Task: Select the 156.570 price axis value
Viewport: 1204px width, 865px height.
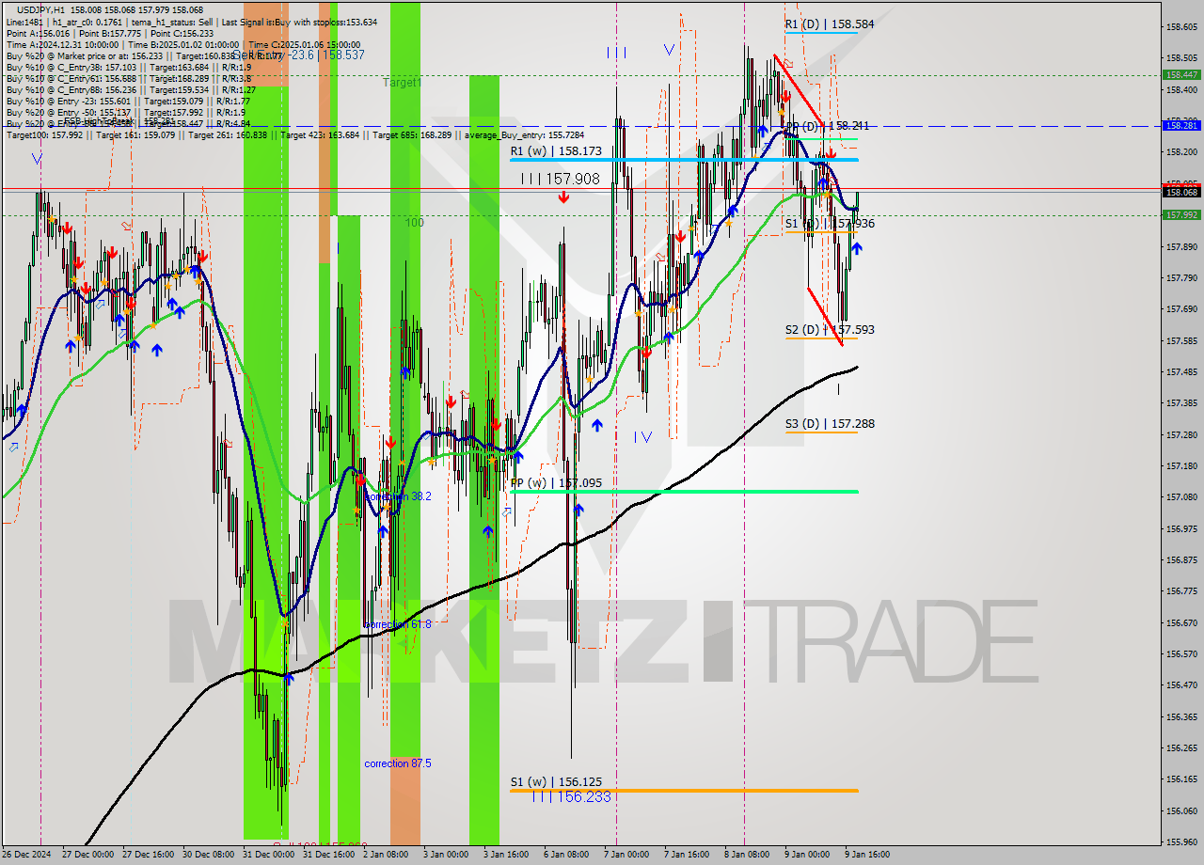Action: tap(1181, 653)
